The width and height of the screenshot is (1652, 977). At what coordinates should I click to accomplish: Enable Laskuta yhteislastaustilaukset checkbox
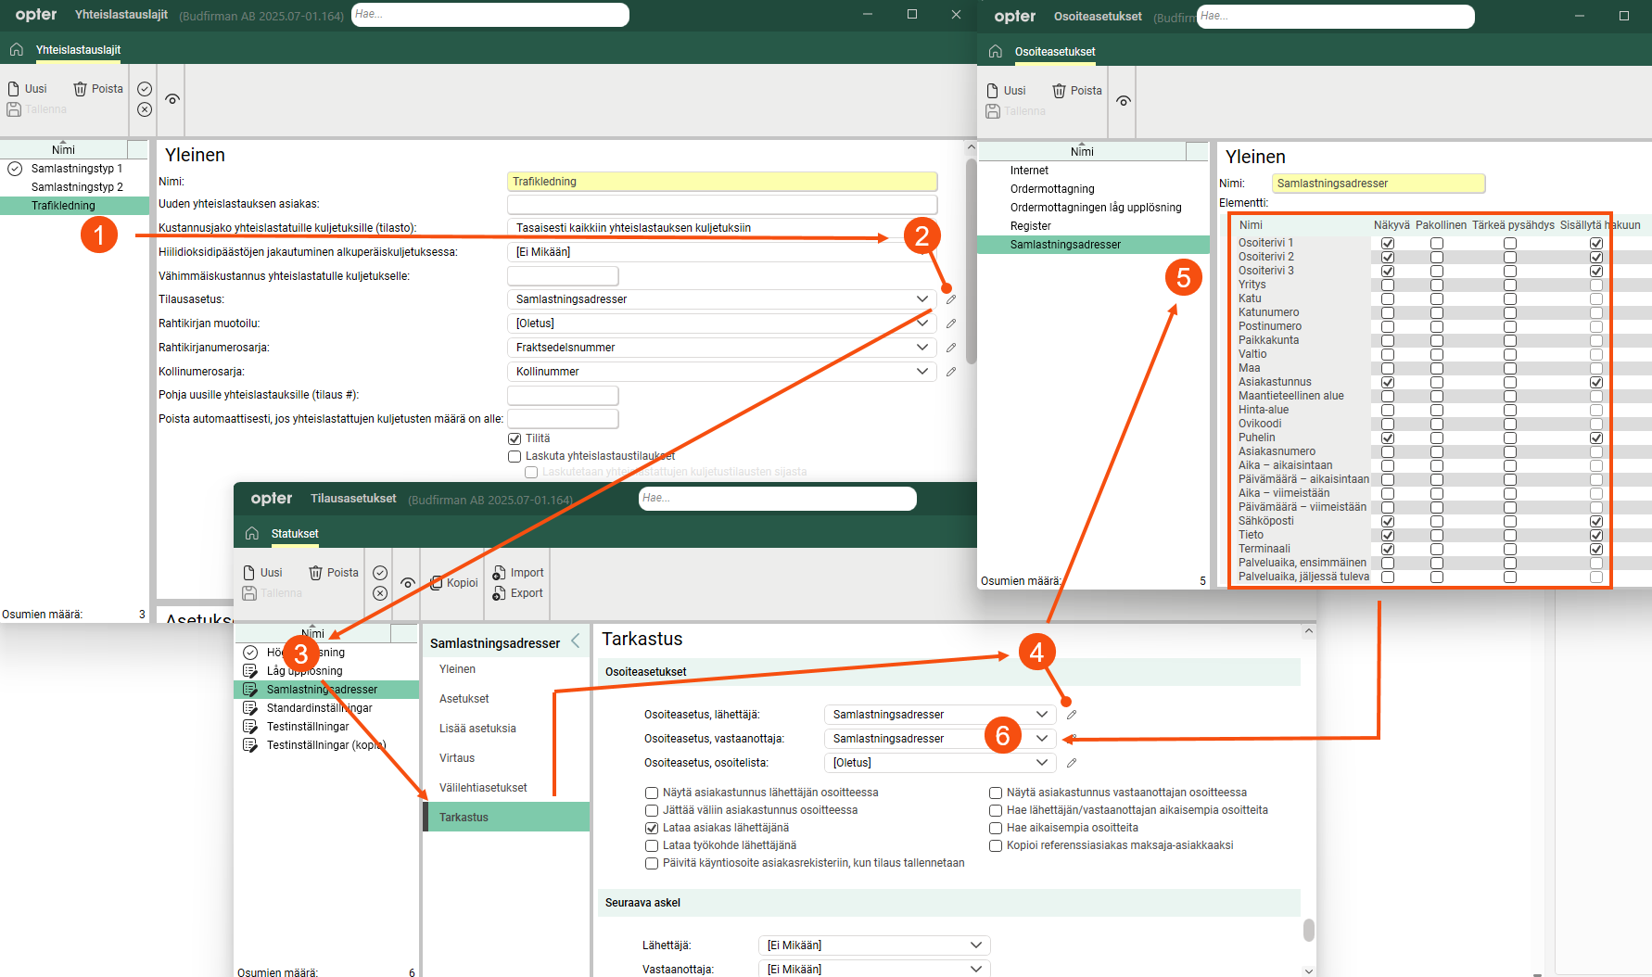[515, 456]
